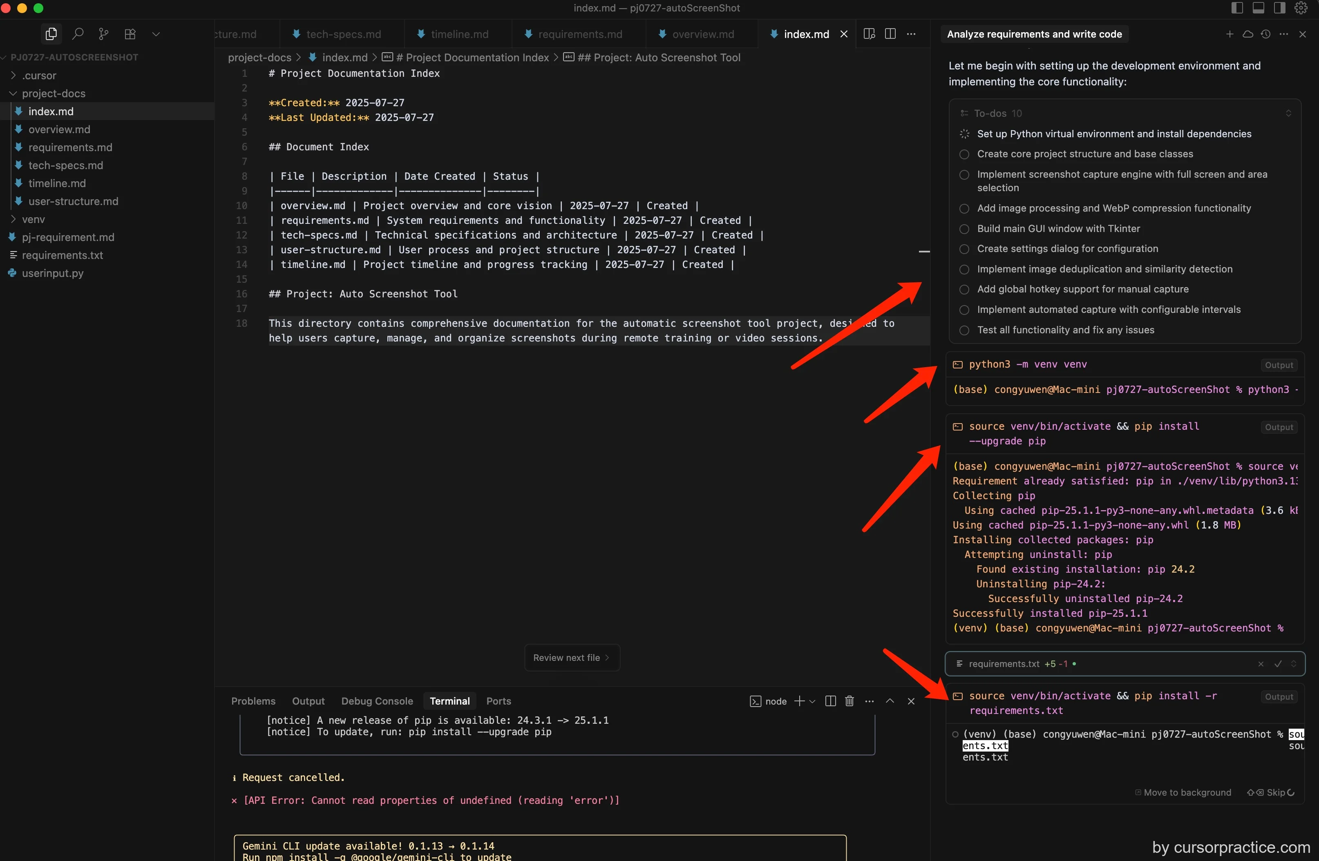Open chat panel more options ellipsis
Image resolution: width=1319 pixels, height=861 pixels.
tap(1283, 34)
